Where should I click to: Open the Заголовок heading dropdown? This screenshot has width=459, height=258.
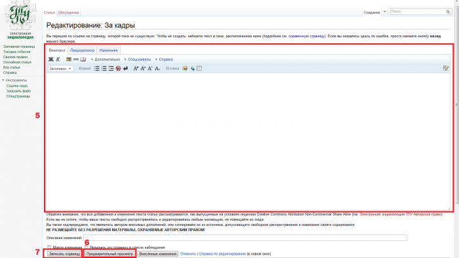coord(60,69)
